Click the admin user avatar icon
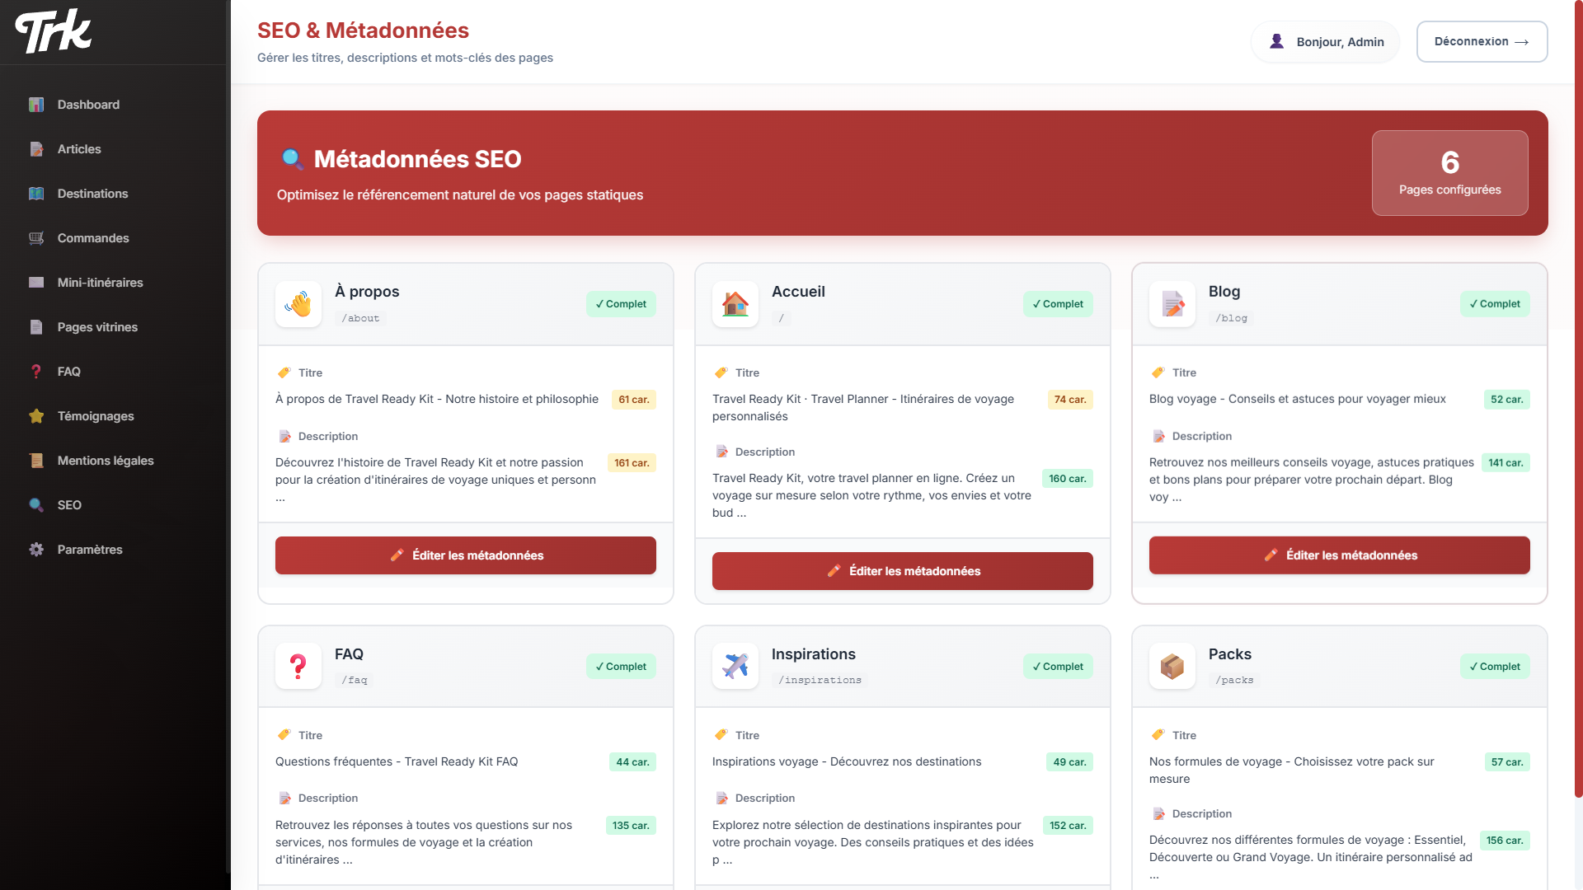Image resolution: width=1583 pixels, height=890 pixels. tap(1276, 41)
